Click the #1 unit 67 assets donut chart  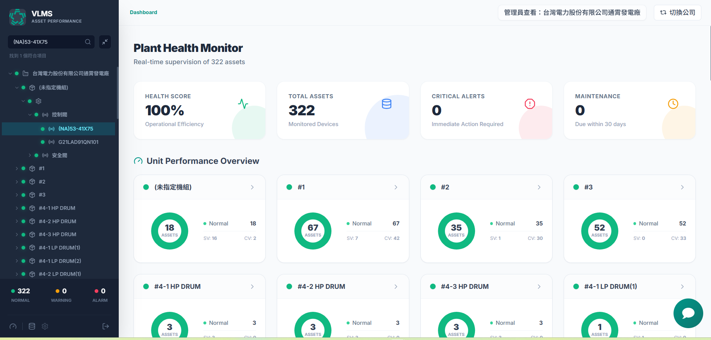[313, 231]
